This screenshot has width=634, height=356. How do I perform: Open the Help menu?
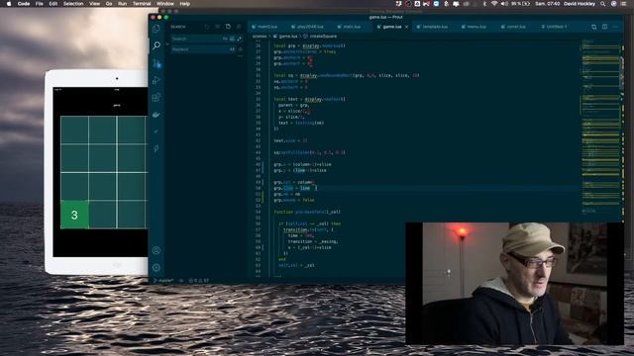coord(185,4)
